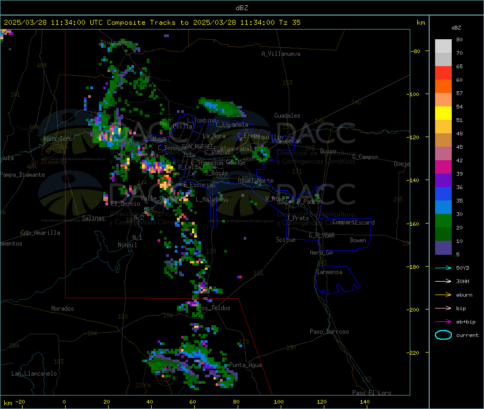Click the 'Divizadero' label at map top
The height and width of the screenshot is (409, 484).
(116, 42)
